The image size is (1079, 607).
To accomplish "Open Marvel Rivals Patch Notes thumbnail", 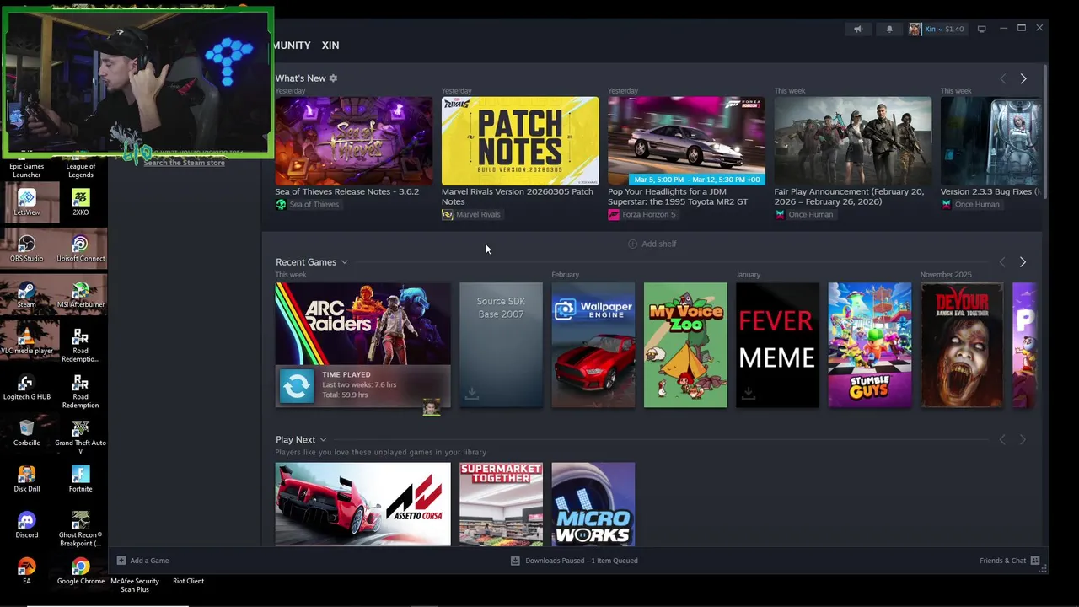I will [x=520, y=141].
